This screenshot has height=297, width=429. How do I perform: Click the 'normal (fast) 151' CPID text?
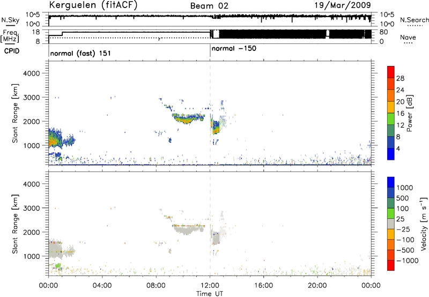[80, 53]
